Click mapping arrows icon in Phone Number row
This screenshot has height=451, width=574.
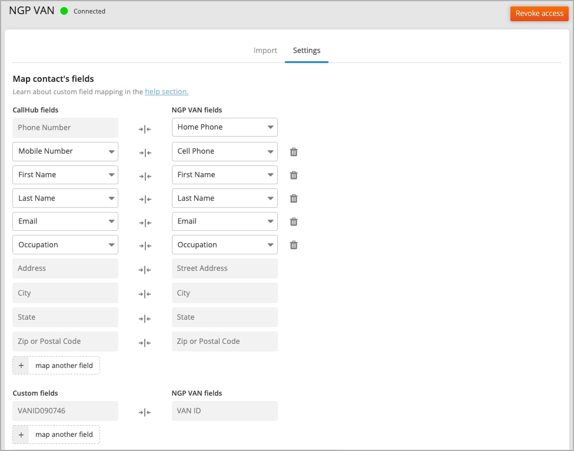pos(145,129)
